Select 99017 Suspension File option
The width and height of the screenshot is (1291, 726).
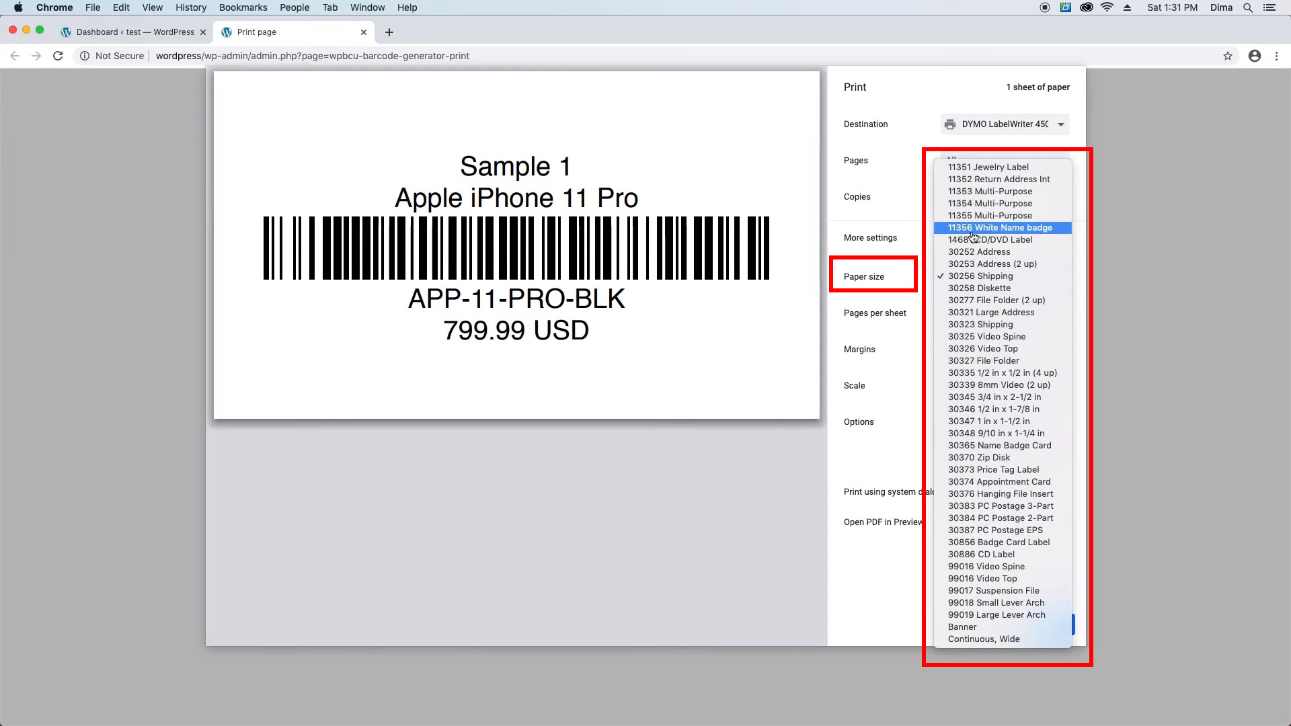pos(1003,591)
